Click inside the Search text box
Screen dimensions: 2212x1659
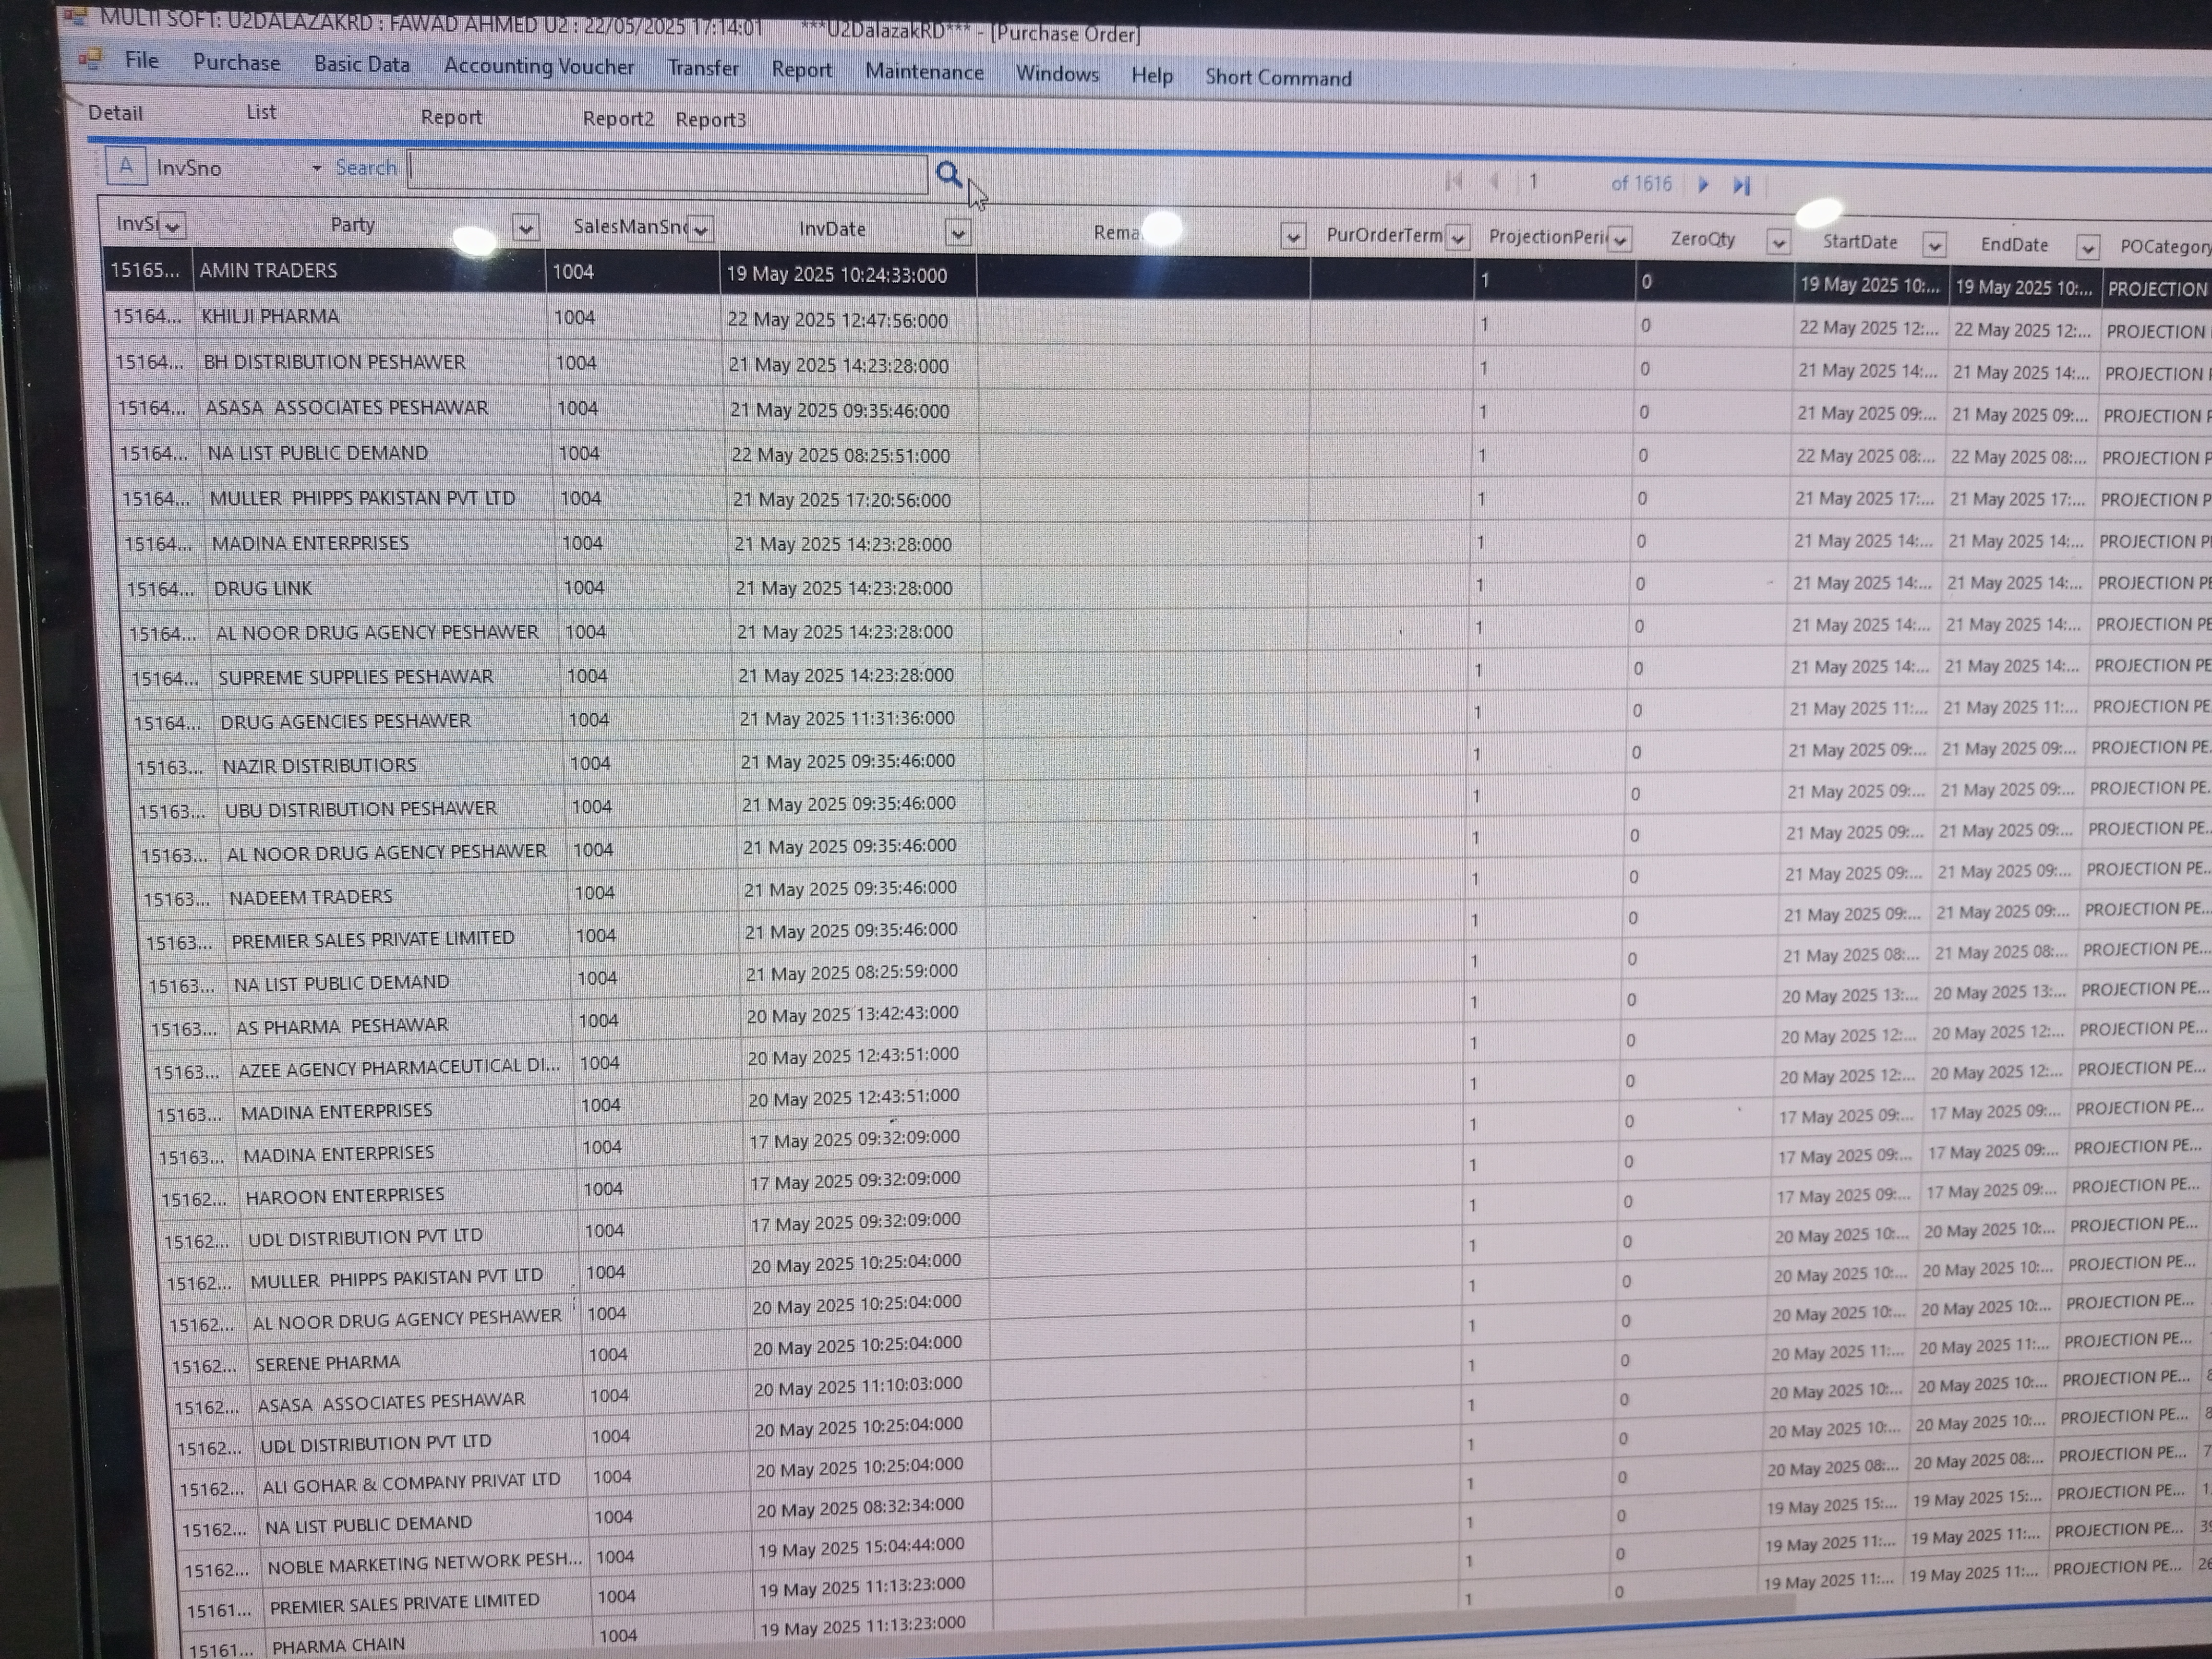[668, 172]
